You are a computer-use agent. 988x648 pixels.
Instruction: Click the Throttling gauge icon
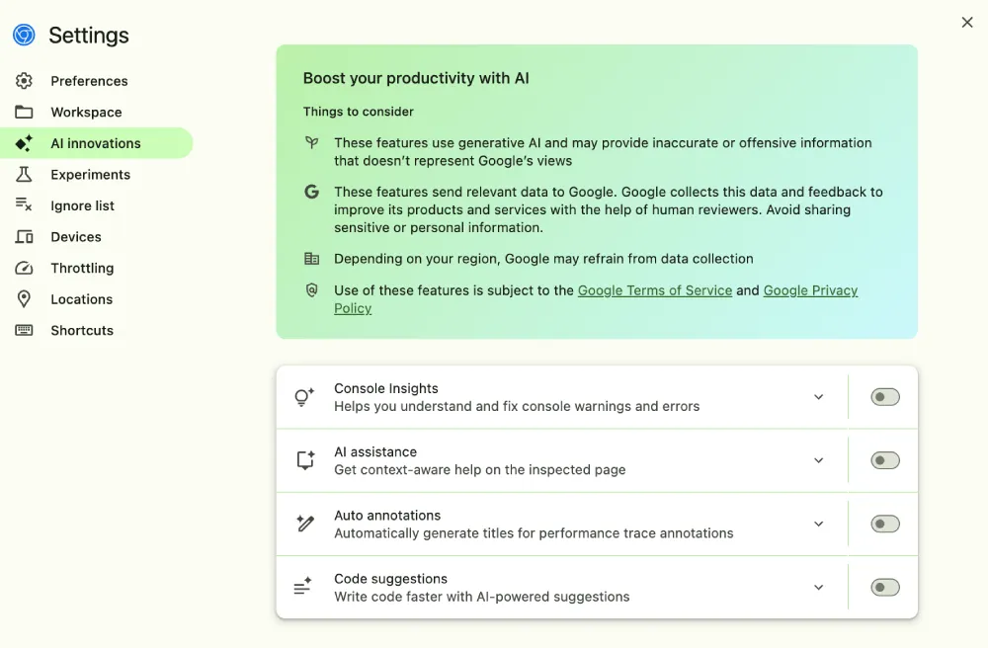click(24, 268)
